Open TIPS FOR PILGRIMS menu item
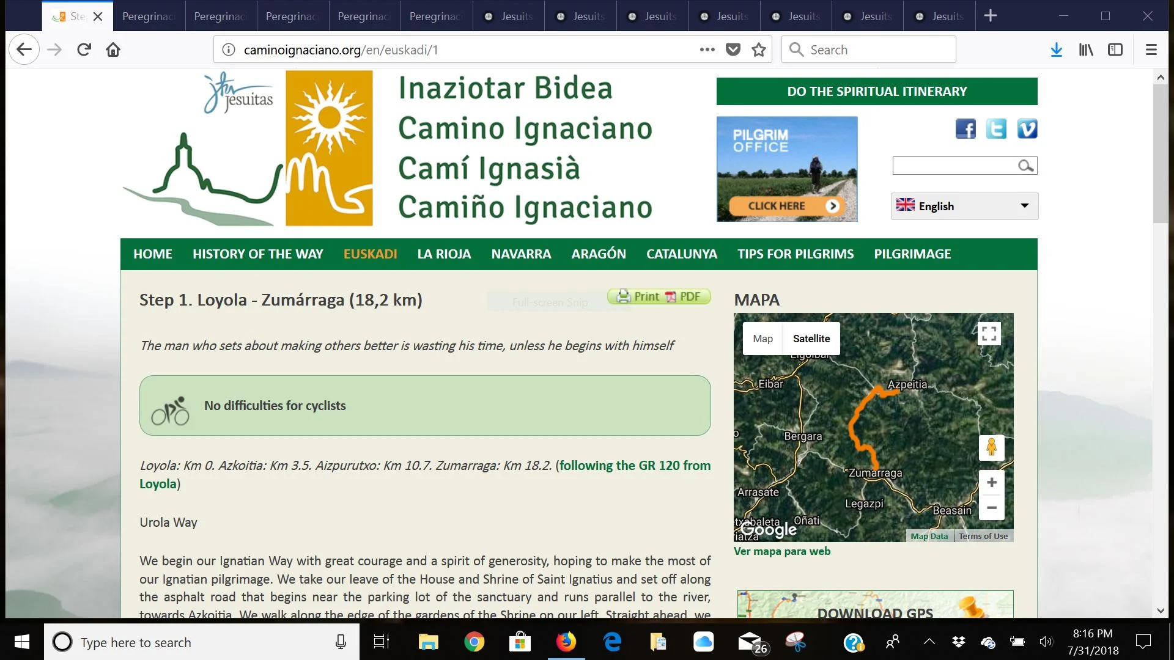1174x660 pixels. [x=795, y=254]
